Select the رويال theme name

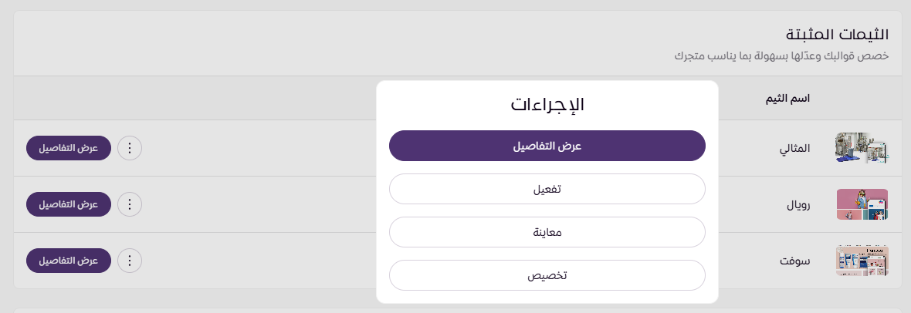tap(798, 204)
